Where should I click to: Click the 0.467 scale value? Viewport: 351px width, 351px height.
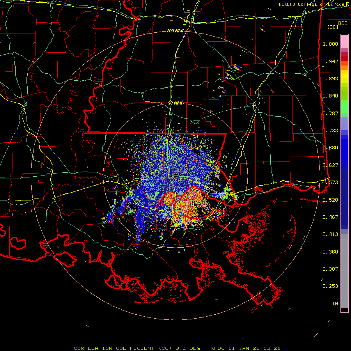click(330, 217)
